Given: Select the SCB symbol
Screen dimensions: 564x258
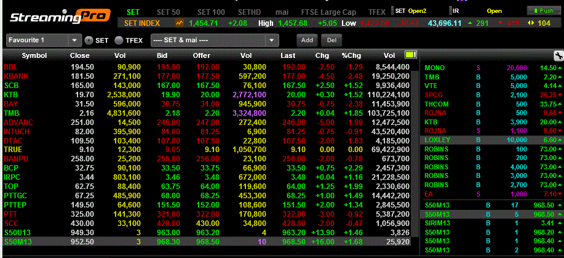Looking at the screenshot, I should pos(12,86).
